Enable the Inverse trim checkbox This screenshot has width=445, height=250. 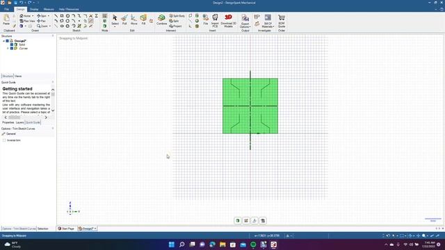point(4,140)
